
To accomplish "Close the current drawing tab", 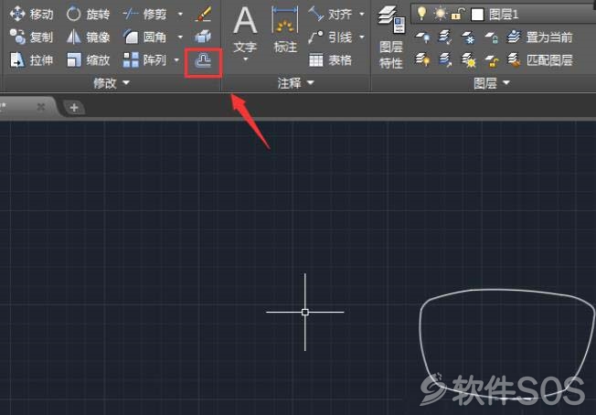I will pos(41,107).
